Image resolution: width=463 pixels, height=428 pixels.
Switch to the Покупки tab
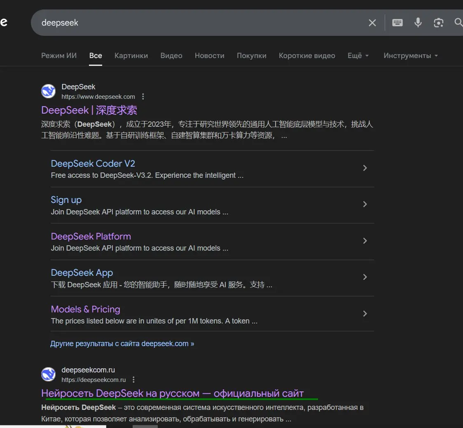click(252, 56)
